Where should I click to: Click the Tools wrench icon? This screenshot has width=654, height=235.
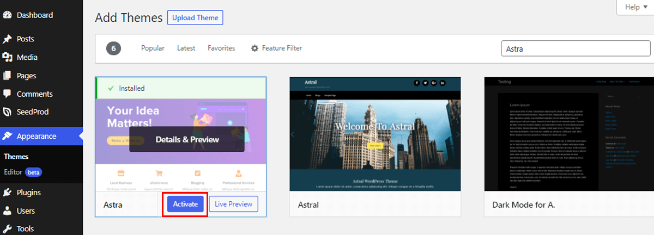8,229
